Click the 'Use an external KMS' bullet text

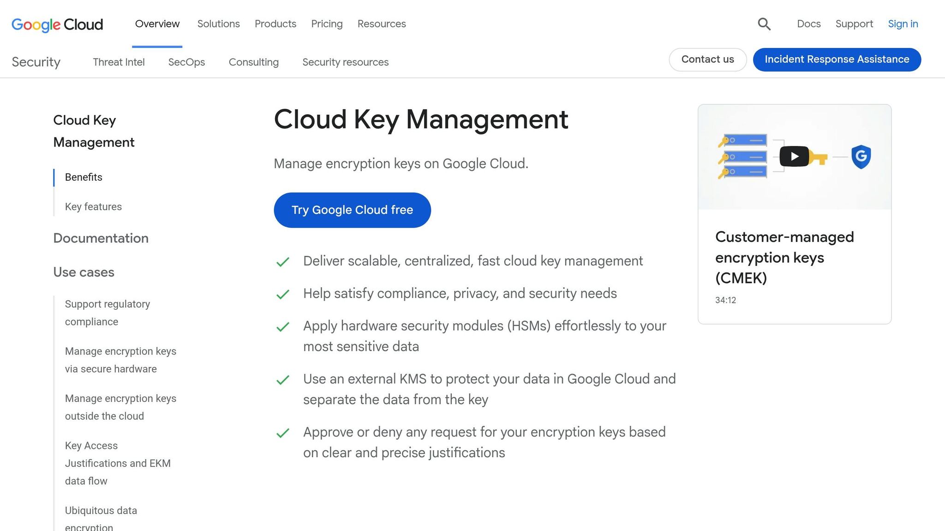click(489, 389)
